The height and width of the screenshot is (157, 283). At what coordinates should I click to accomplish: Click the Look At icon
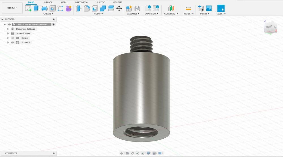point(127,153)
